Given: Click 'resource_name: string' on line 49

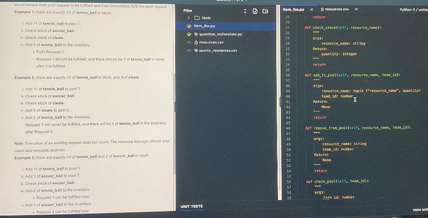Looking at the screenshot, I should (344, 144).
